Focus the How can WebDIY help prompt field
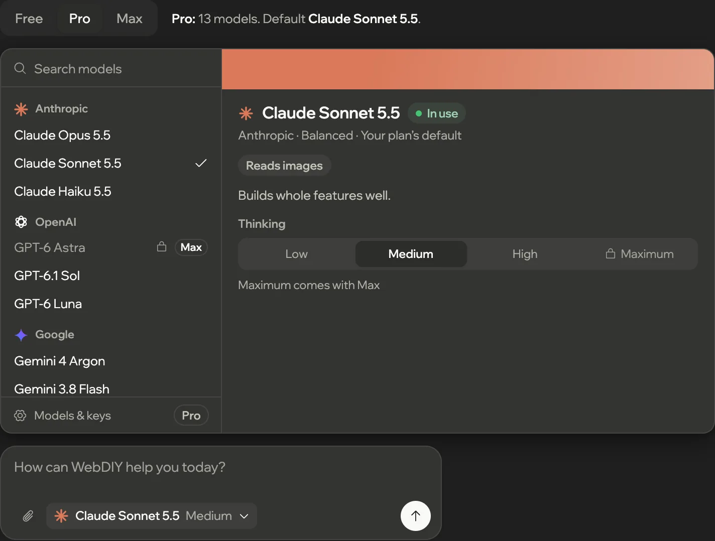 pyautogui.click(x=221, y=467)
